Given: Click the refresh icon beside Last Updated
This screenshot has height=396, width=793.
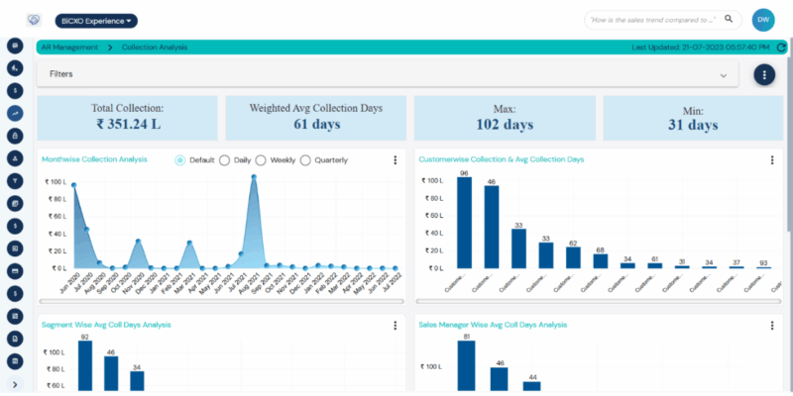Looking at the screenshot, I should 781,47.
